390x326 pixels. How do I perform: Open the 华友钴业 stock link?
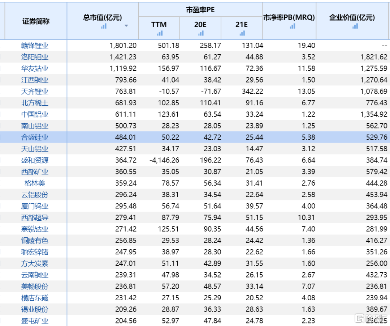[x=35, y=68]
